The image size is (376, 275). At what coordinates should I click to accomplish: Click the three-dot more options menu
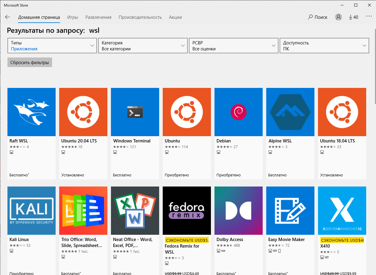point(369,16)
